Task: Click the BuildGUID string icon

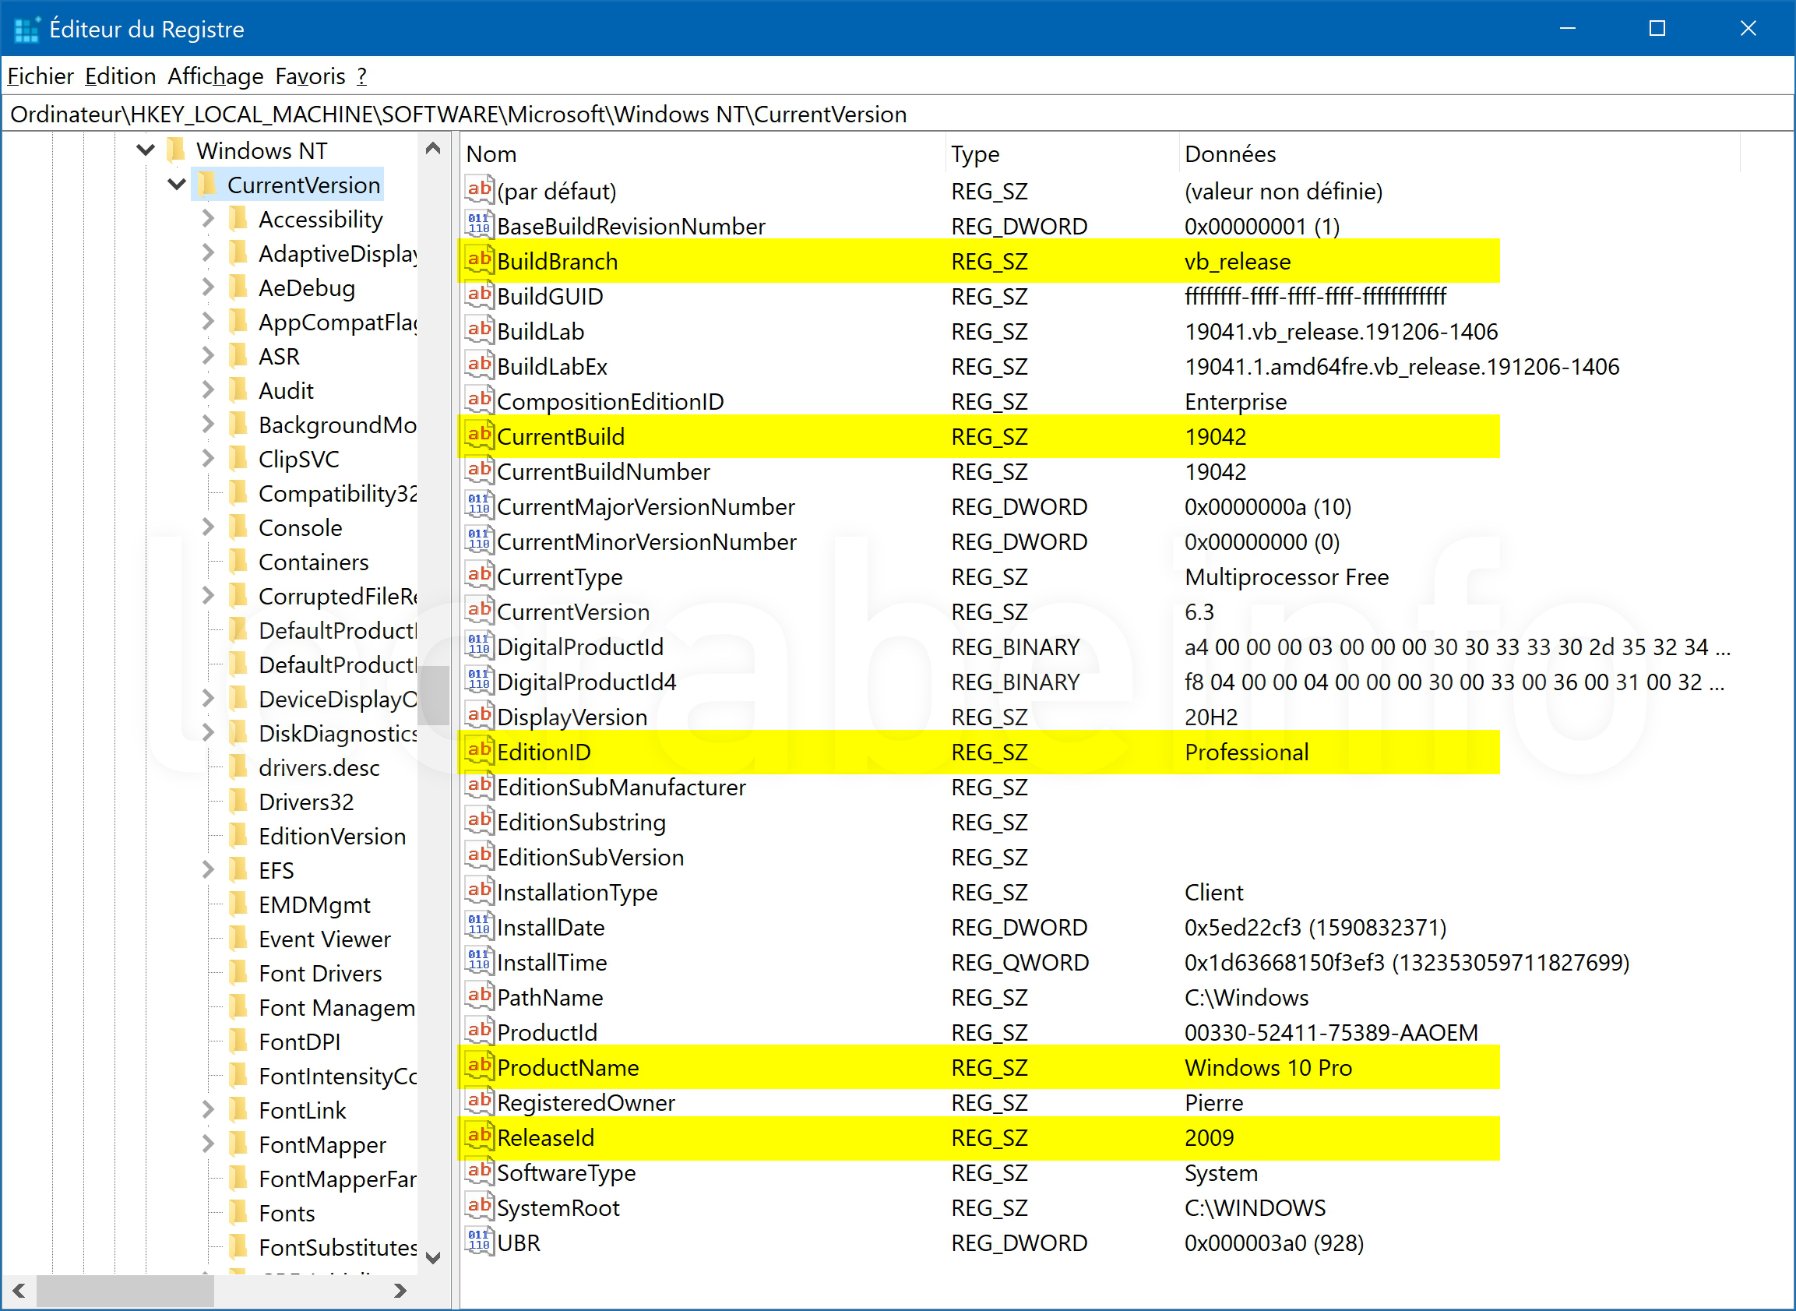Action: click(479, 295)
